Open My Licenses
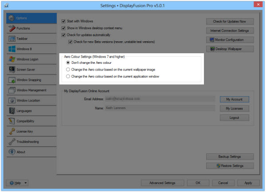 click(235, 109)
